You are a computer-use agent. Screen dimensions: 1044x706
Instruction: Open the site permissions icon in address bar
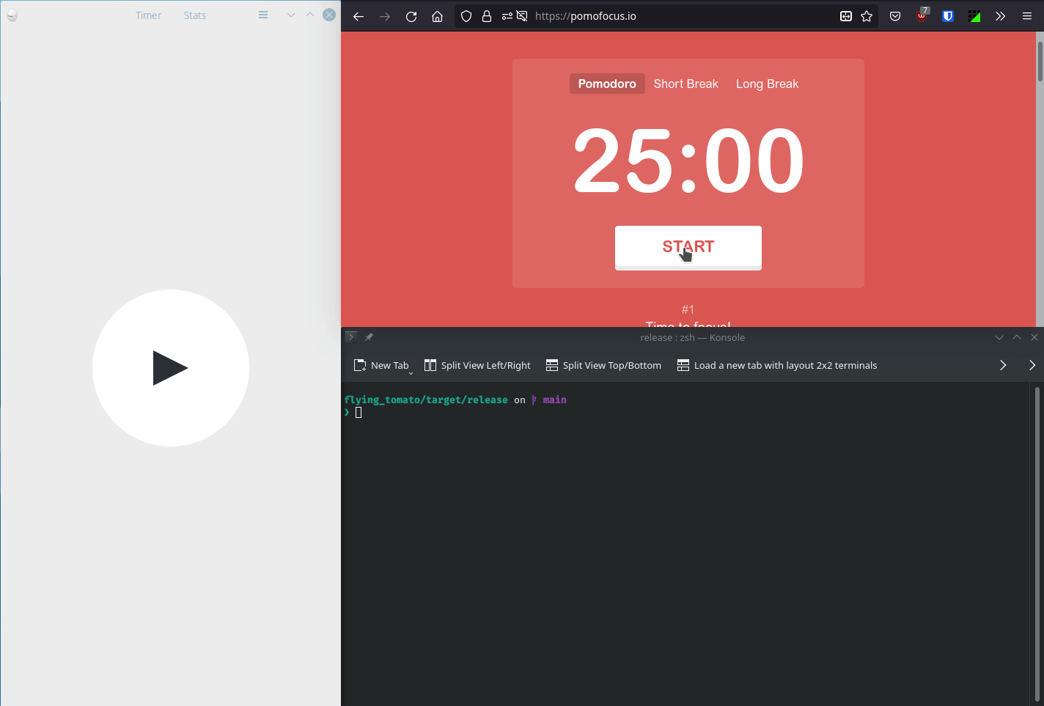(x=507, y=16)
